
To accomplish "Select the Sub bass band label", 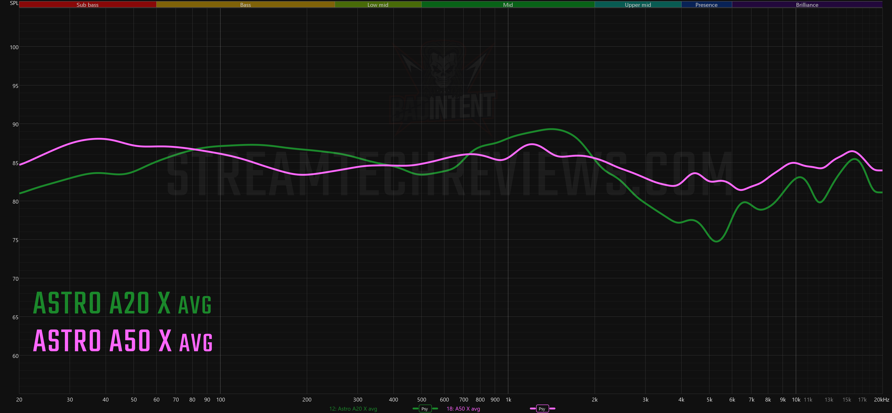I will pos(87,5).
